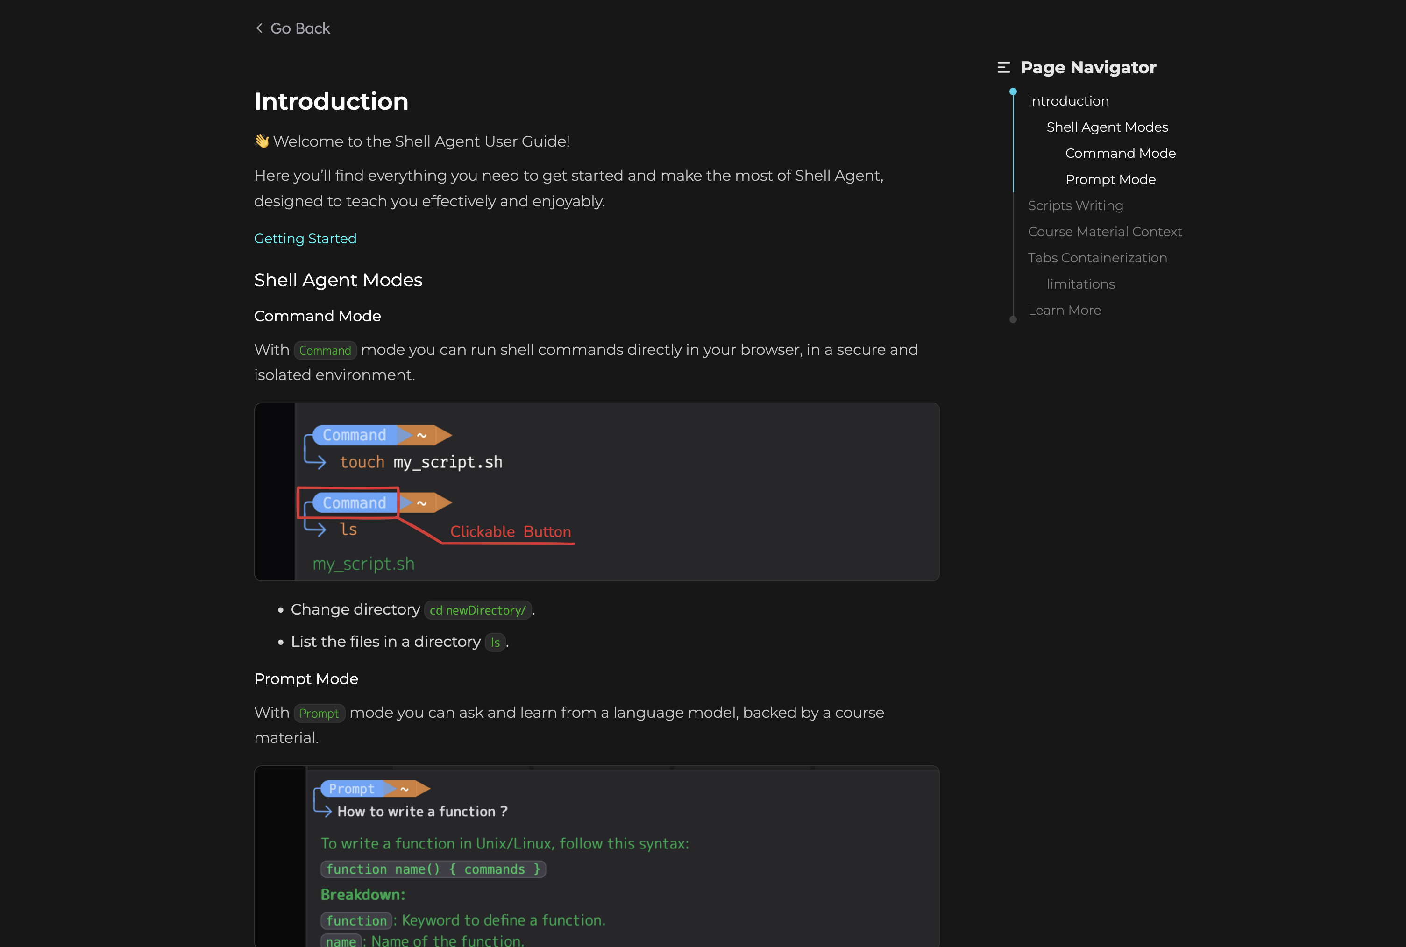The height and width of the screenshot is (947, 1406).
Task: Open the Getting Started link
Action: point(305,239)
